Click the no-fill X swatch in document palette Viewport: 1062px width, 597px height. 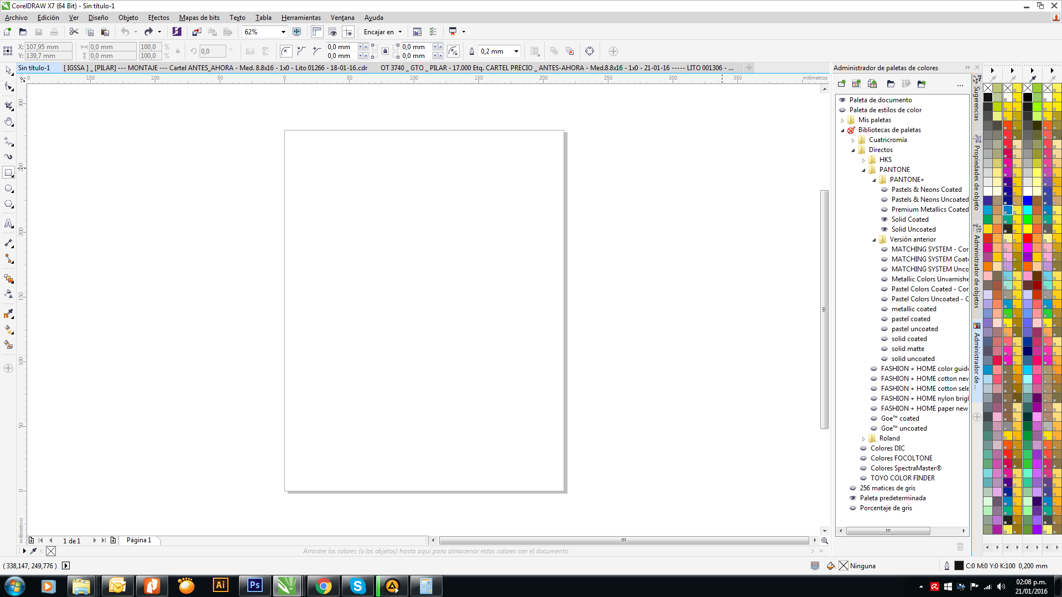coord(51,551)
